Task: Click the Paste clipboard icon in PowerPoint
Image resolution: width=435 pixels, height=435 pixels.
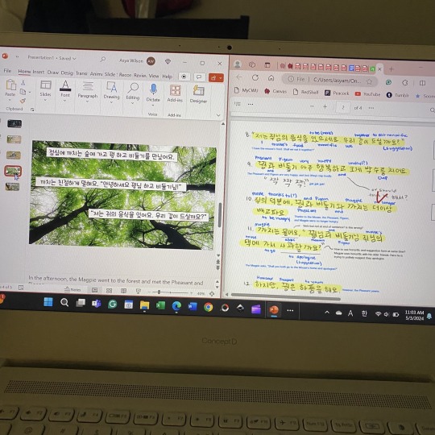Action: pos(11,85)
